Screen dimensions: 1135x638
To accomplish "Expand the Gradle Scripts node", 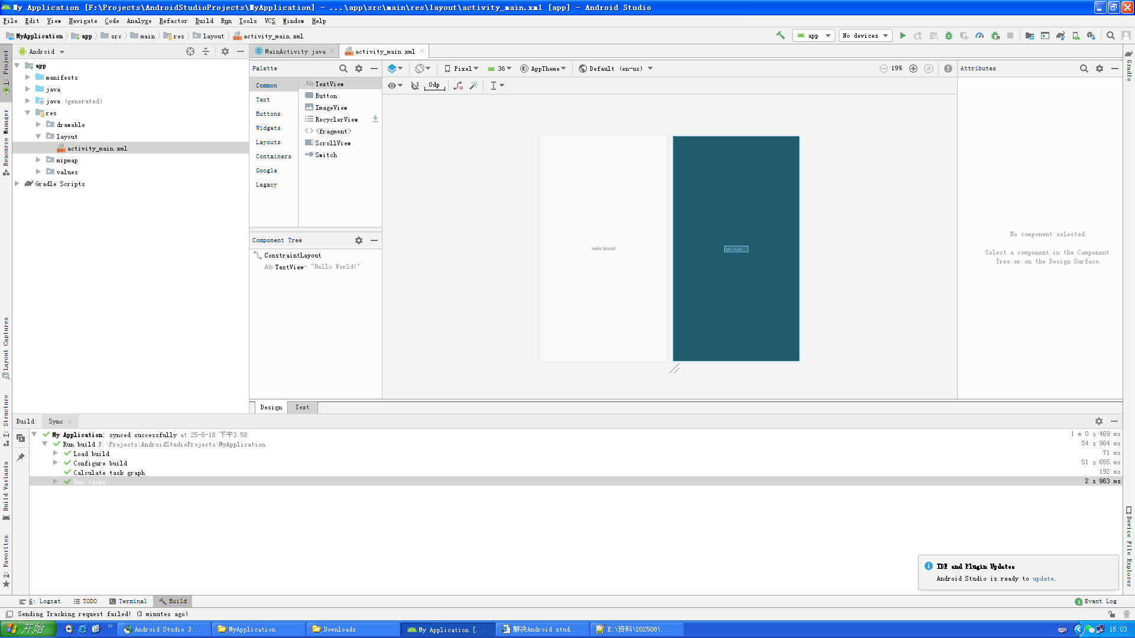I will pyautogui.click(x=17, y=184).
